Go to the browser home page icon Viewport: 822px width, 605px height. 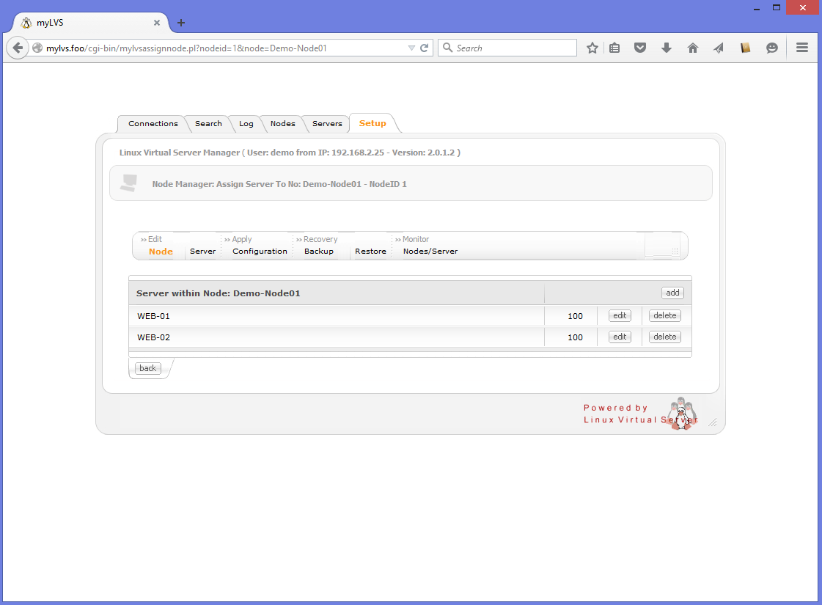pyautogui.click(x=692, y=48)
